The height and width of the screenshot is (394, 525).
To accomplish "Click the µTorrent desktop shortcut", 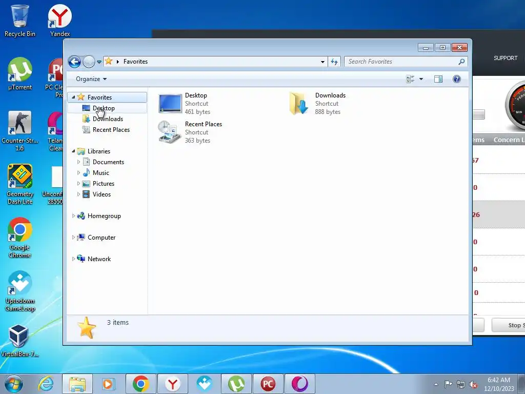I will pyautogui.click(x=20, y=74).
